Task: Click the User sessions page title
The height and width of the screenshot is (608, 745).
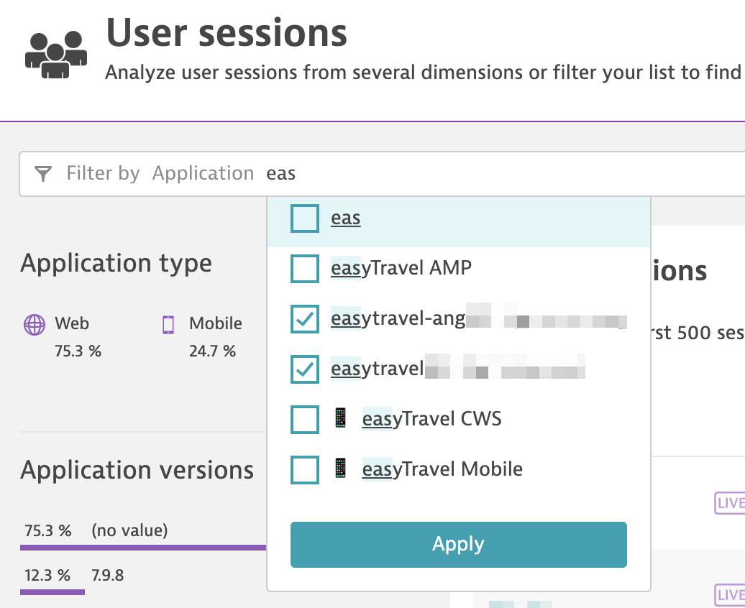Action: click(227, 33)
